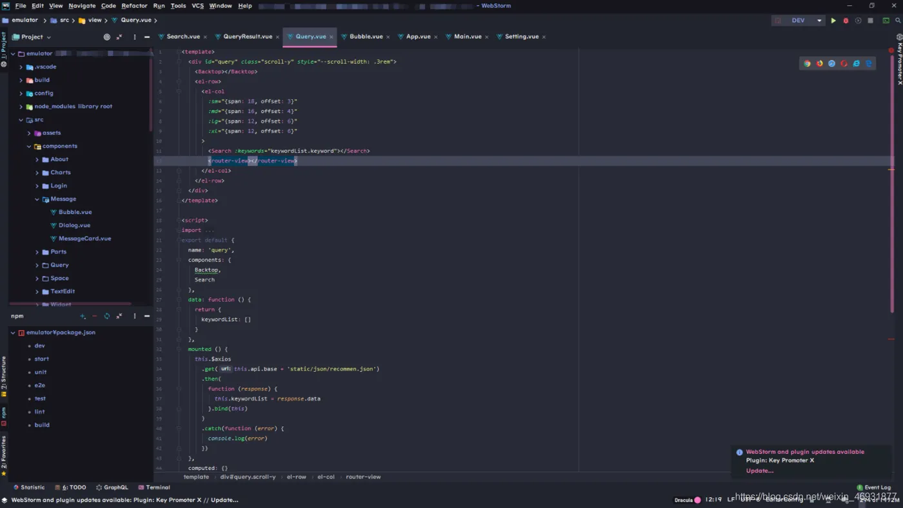Reload npm scripts with the refresh icon
Viewport: 903px width, 508px height.
point(107,316)
